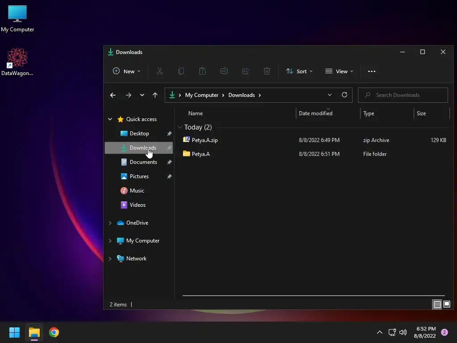Screen dimensions: 457x343
Task: Click My Computer breadcrumb in address bar
Action: pos(202,95)
